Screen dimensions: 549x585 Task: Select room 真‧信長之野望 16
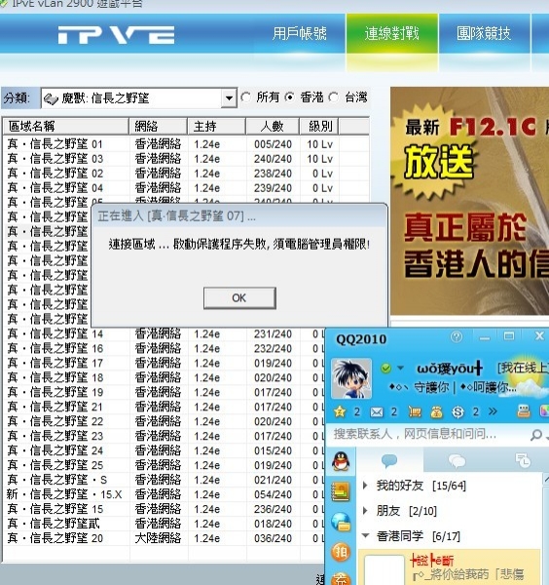pyautogui.click(x=164, y=348)
